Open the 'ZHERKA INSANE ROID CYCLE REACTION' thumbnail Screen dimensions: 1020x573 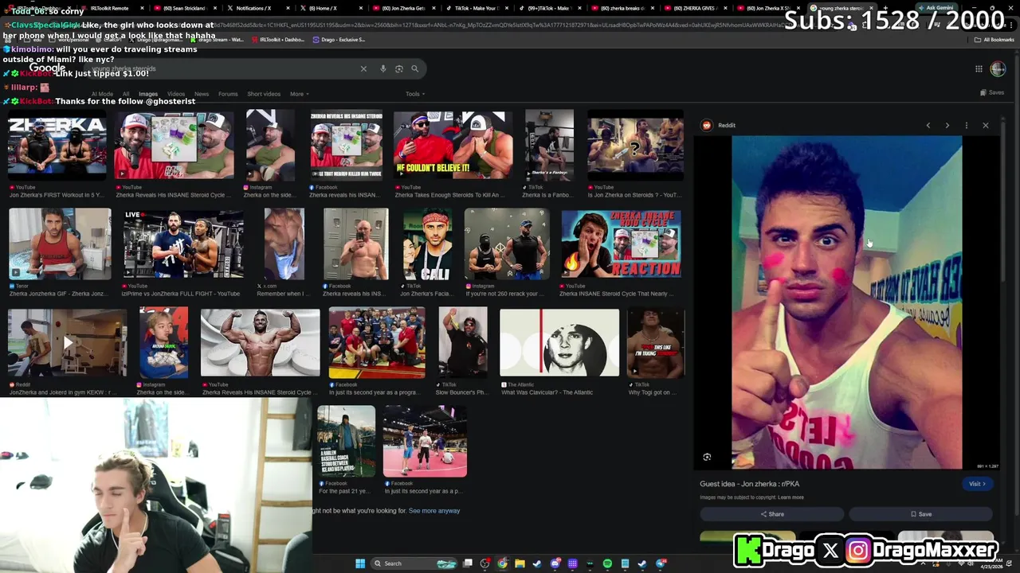[x=621, y=244]
